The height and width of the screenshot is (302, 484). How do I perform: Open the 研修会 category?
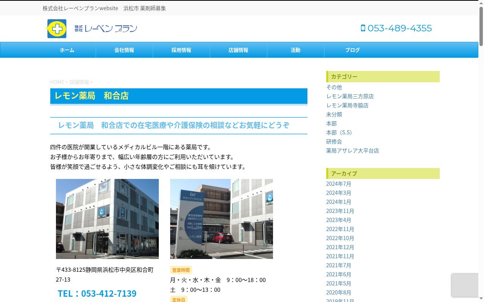[x=334, y=142]
